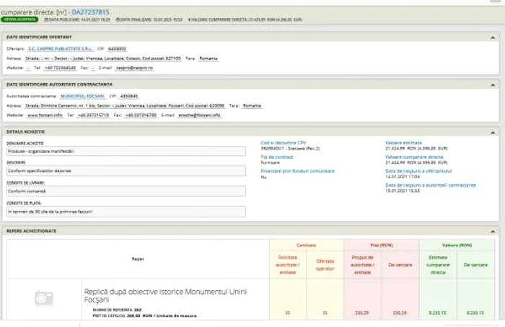The height and width of the screenshot is (327, 505).
Task: Click the Data Publicare calendar icon in header
Action: pyautogui.click(x=45, y=19)
